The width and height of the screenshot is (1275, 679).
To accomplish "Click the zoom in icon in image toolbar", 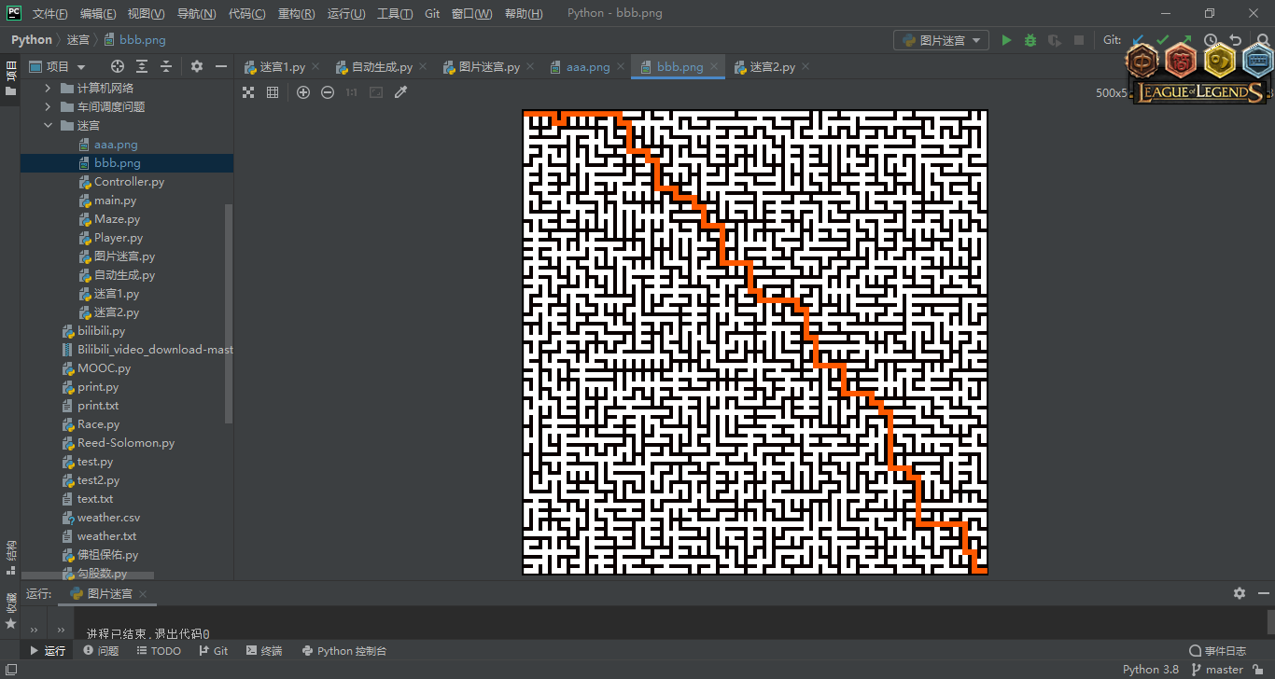I will click(303, 92).
